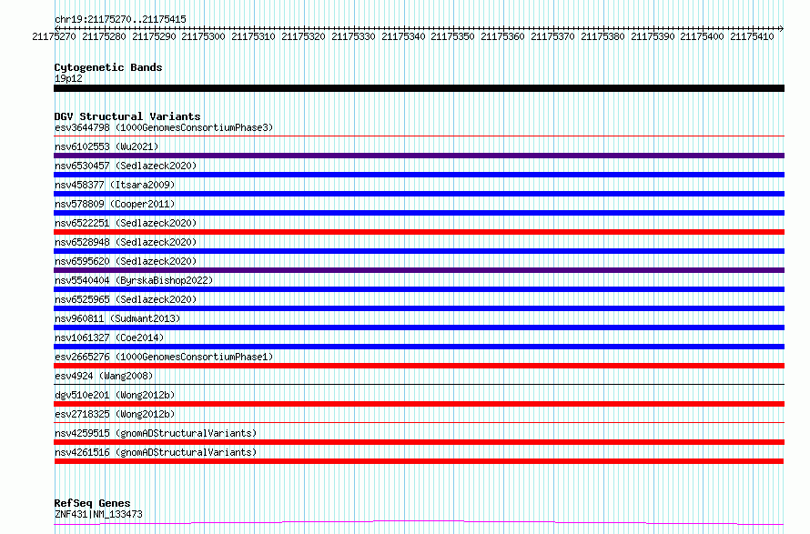Select the black 19p12 cytogenetic band bar
Image resolution: width=810 pixels, height=534 pixels.
pos(419,88)
